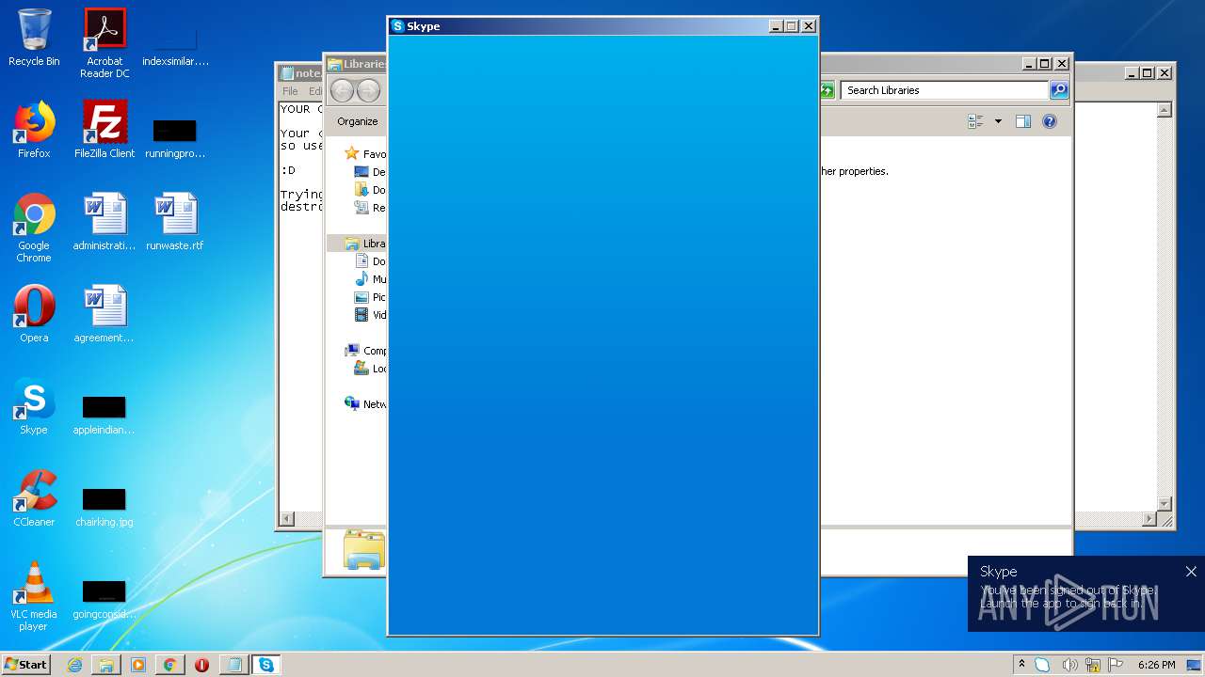1205x677 pixels.
Task: Select the Google Chrome desktop shortcut
Action: (34, 228)
